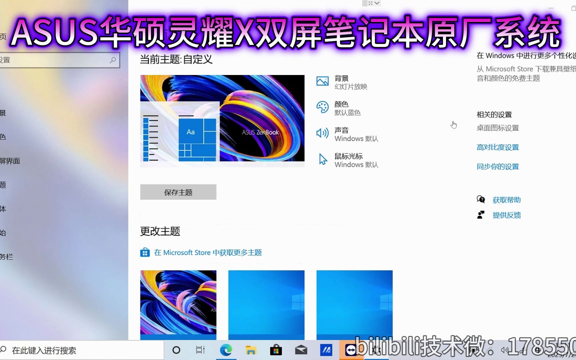Open the 背景 background settings icon

coord(322,81)
